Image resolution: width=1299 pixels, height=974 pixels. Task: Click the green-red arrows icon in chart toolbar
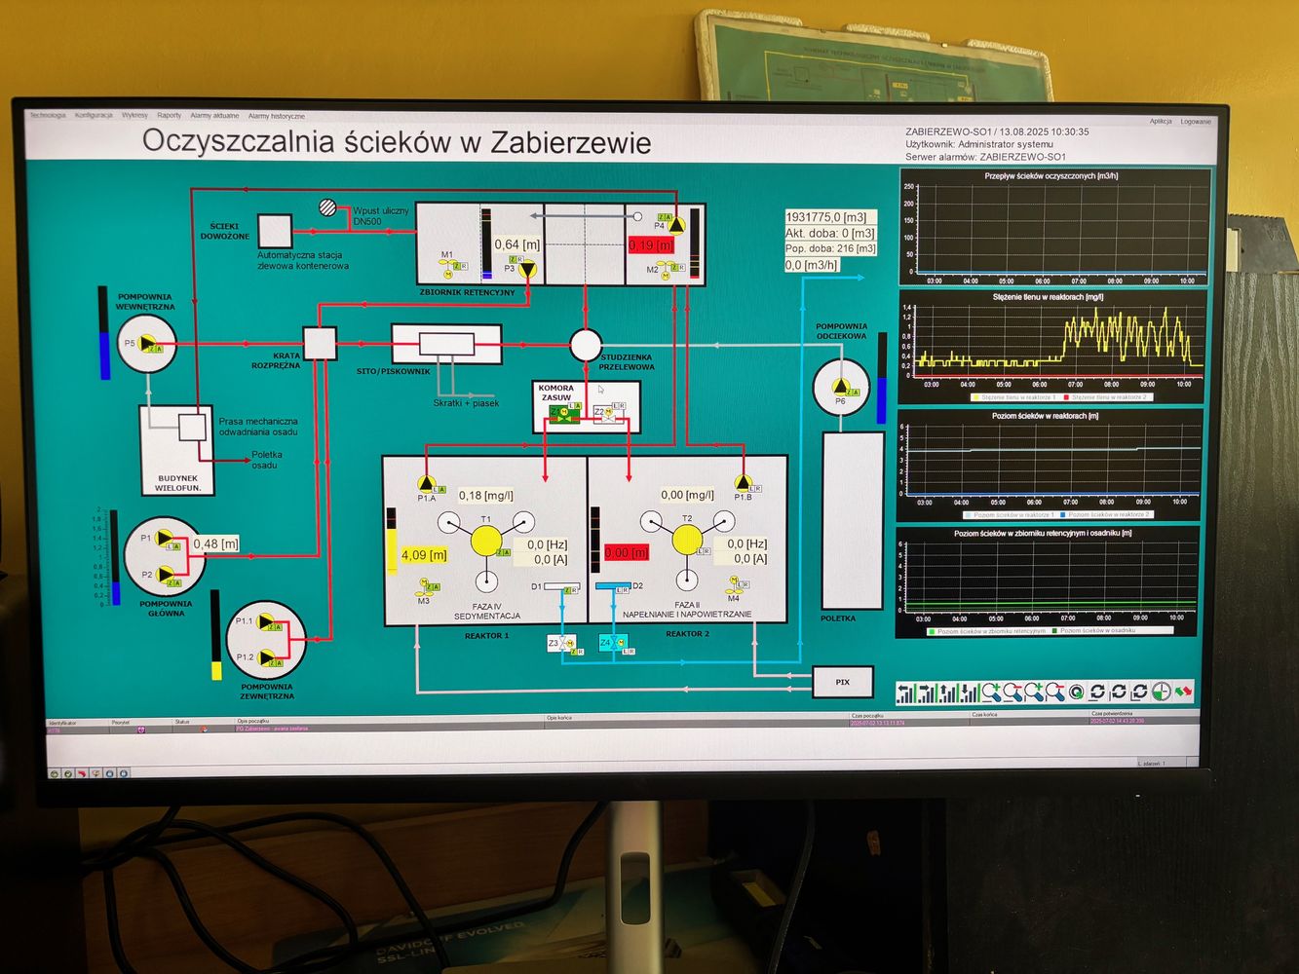point(1183,692)
